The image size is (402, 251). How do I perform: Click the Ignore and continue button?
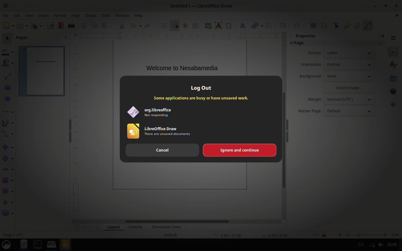tap(239, 150)
